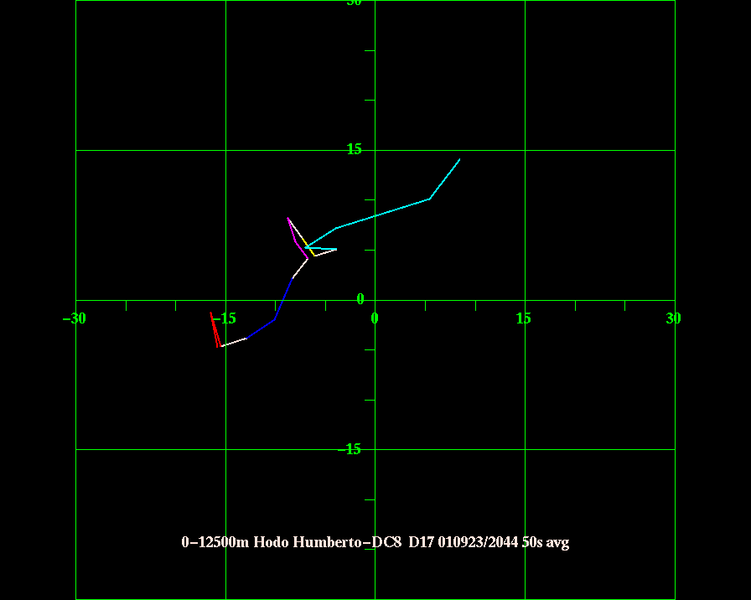Click the x-axis label "-30"
Viewport: 751px width, 600px height.
75,318
